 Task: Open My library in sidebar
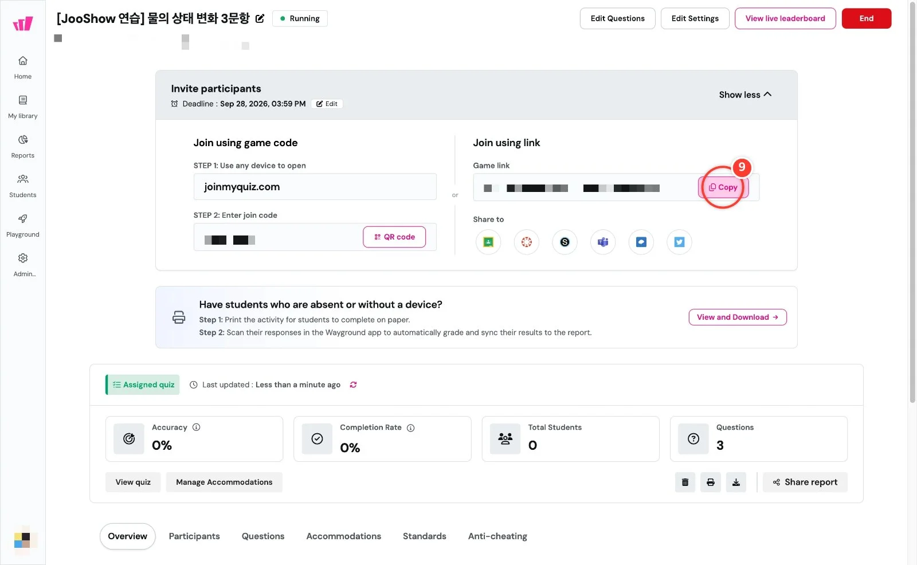point(23,107)
